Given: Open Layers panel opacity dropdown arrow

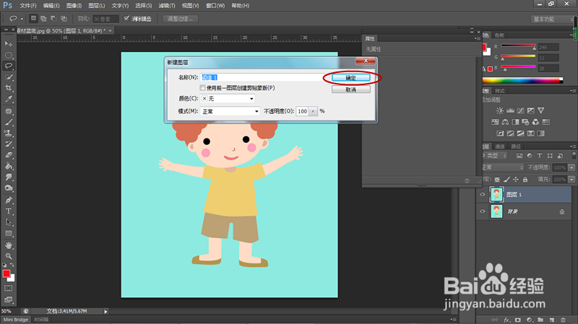Looking at the screenshot, I should click(571, 167).
